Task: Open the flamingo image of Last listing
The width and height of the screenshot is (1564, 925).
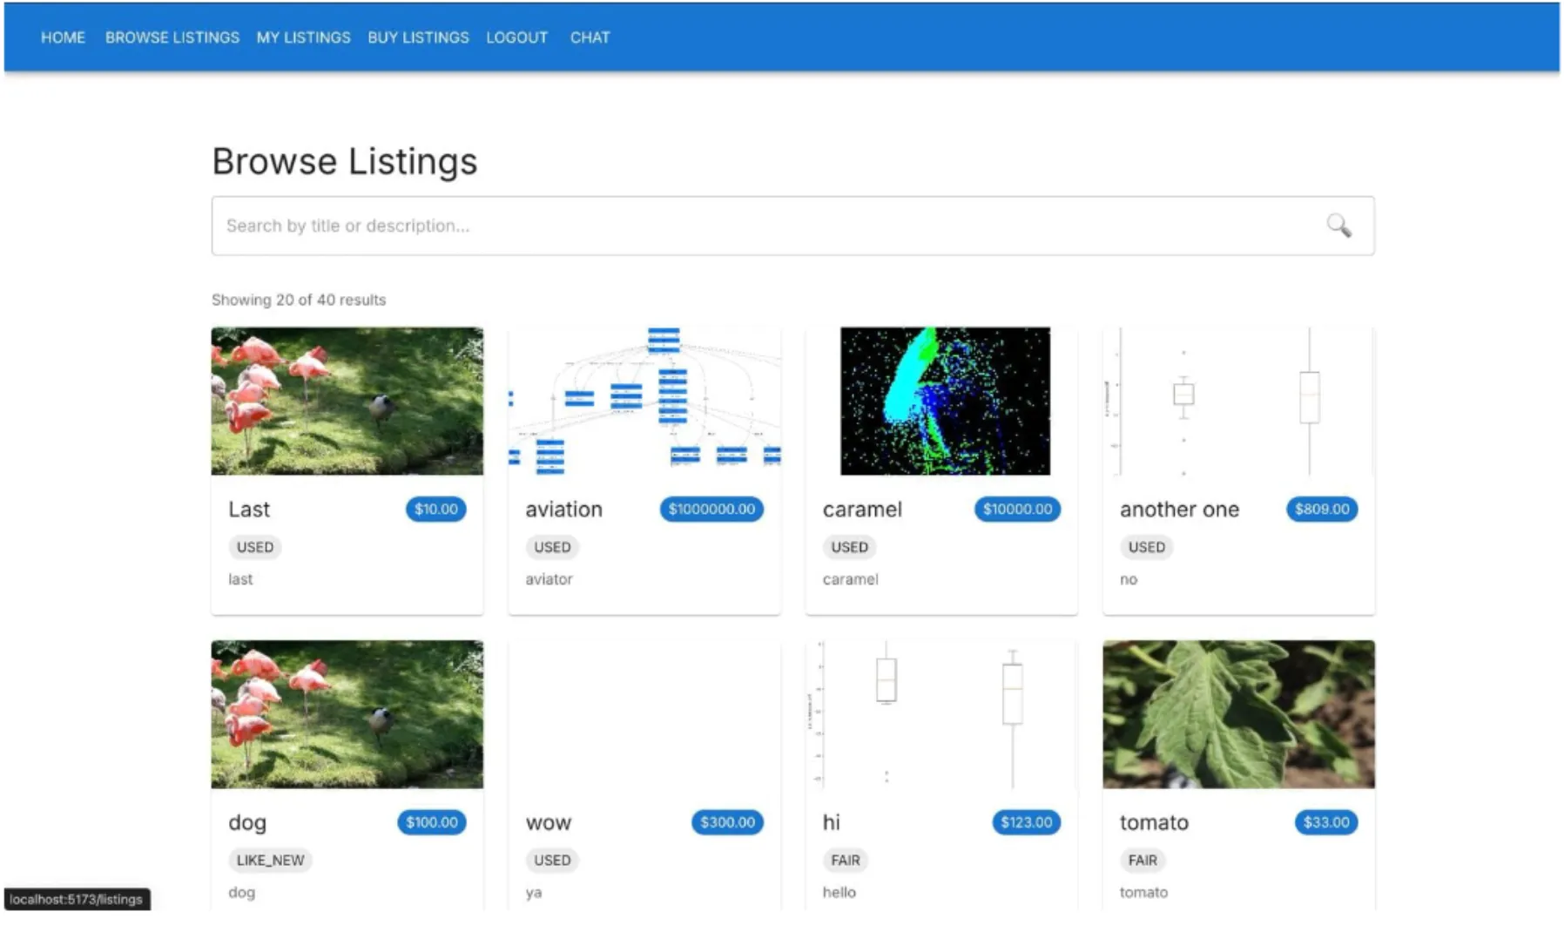Action: coord(347,401)
